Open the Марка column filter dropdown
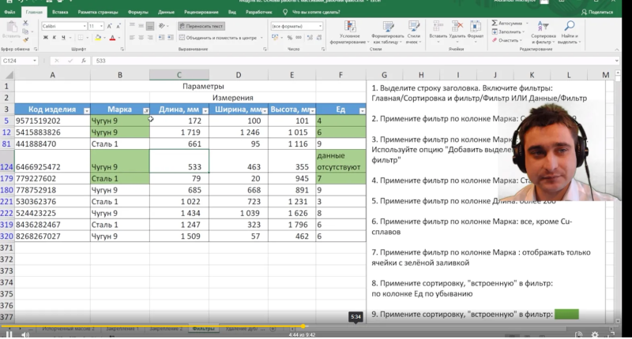The image size is (632, 339). point(146,110)
